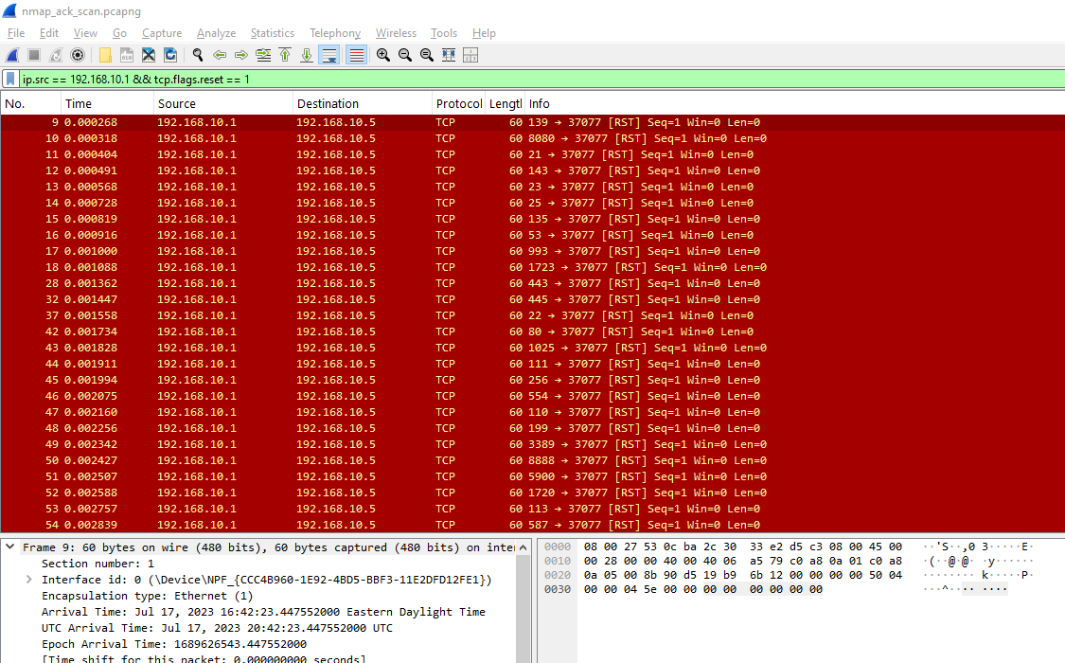The width and height of the screenshot is (1065, 663).
Task: Click the filter bookmark icon
Action: 10,81
